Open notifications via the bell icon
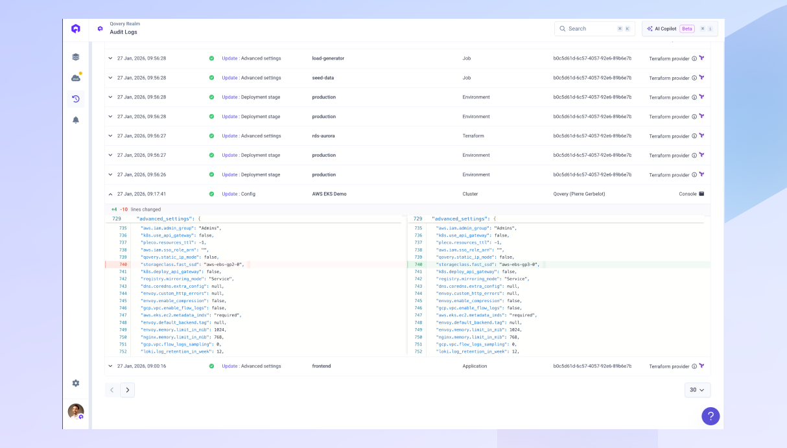 [75, 119]
